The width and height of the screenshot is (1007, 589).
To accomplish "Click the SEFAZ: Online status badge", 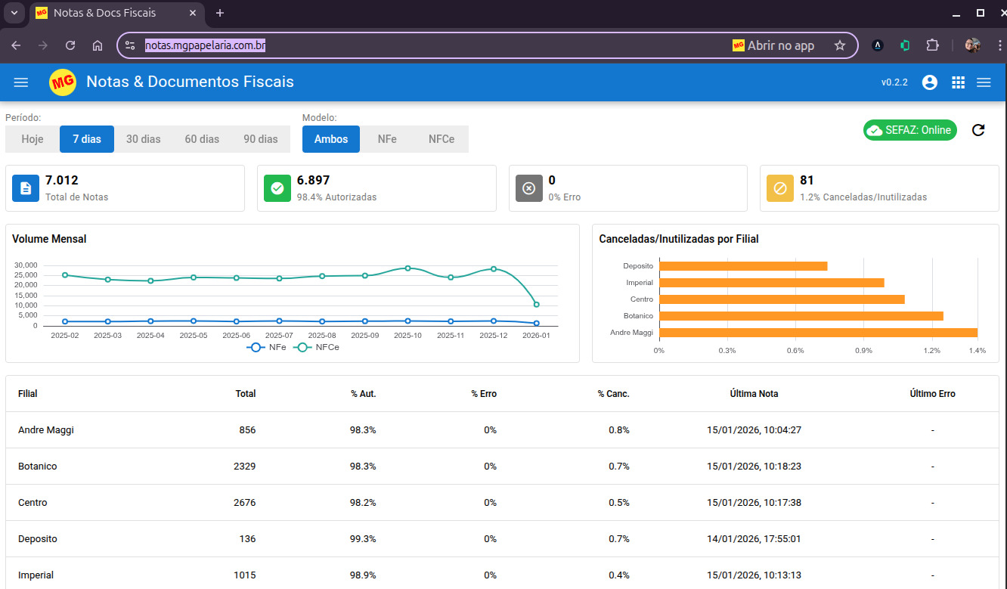I will click(x=910, y=130).
